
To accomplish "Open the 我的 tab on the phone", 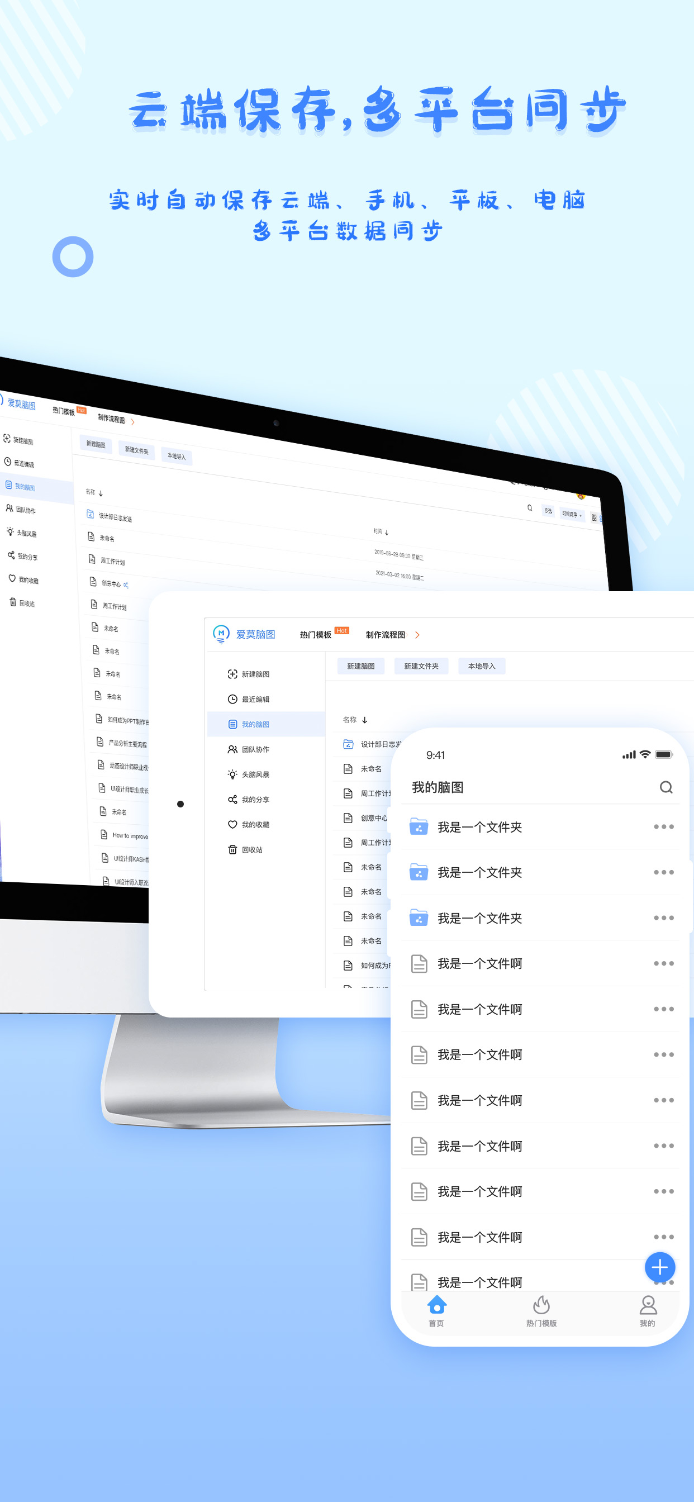I will pos(648,1311).
